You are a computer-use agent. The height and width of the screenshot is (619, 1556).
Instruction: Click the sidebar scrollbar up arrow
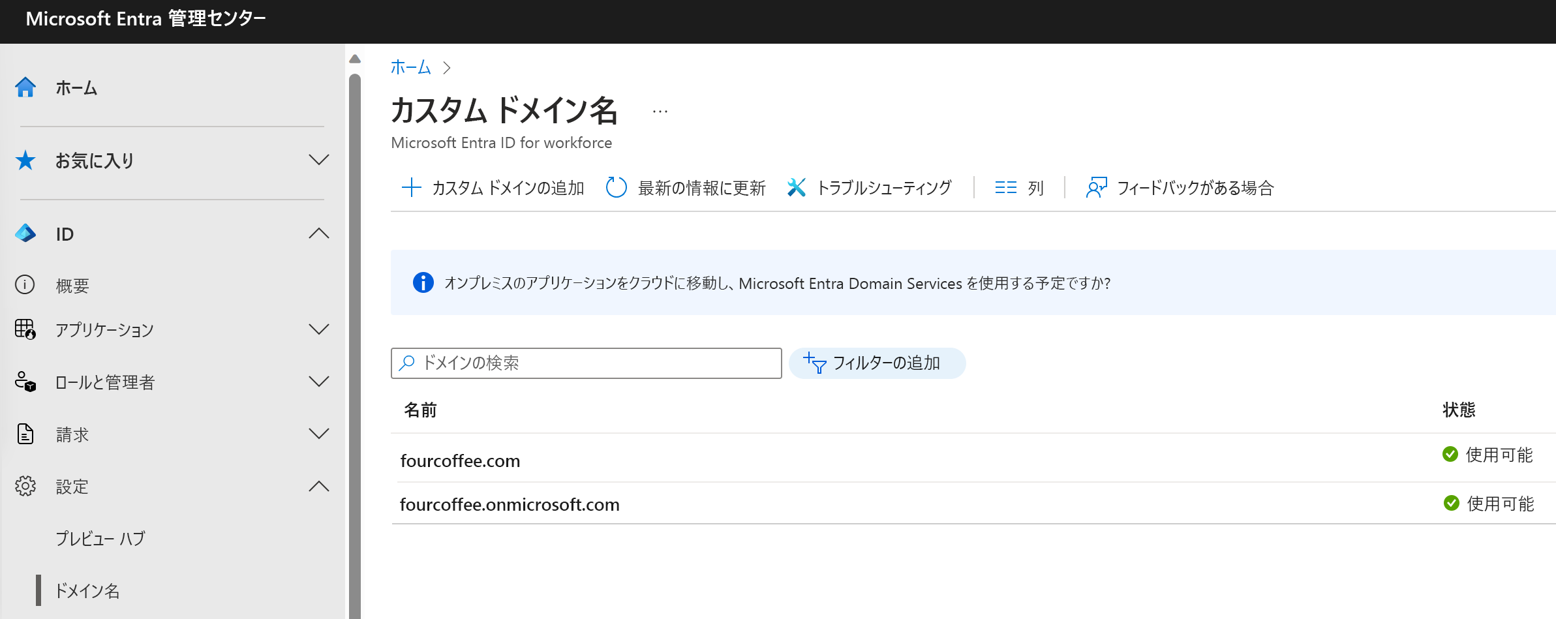[x=355, y=59]
